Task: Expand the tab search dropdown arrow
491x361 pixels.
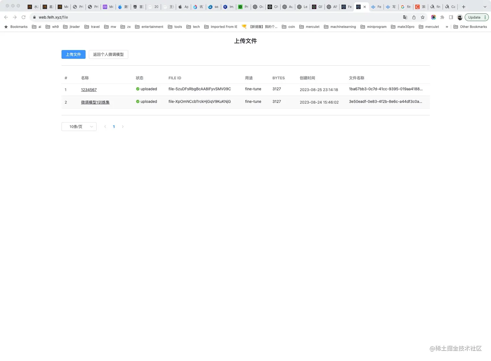Action: click(x=485, y=6)
